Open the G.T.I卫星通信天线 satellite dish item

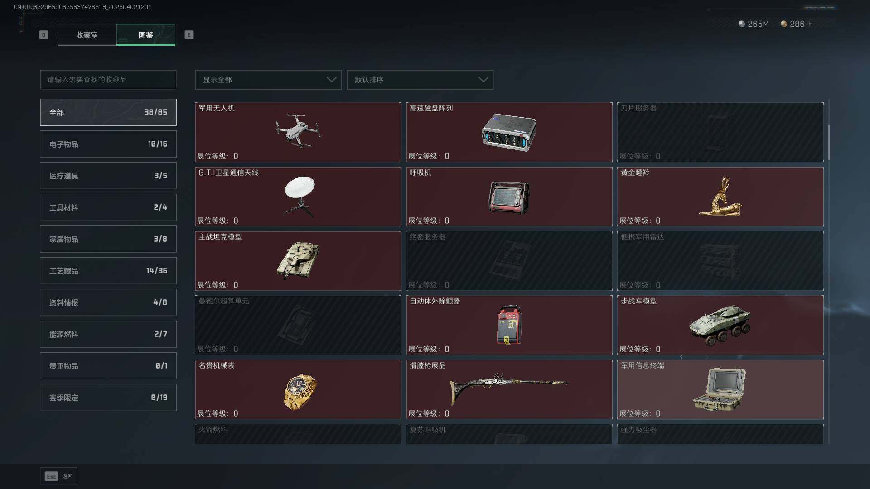point(298,197)
